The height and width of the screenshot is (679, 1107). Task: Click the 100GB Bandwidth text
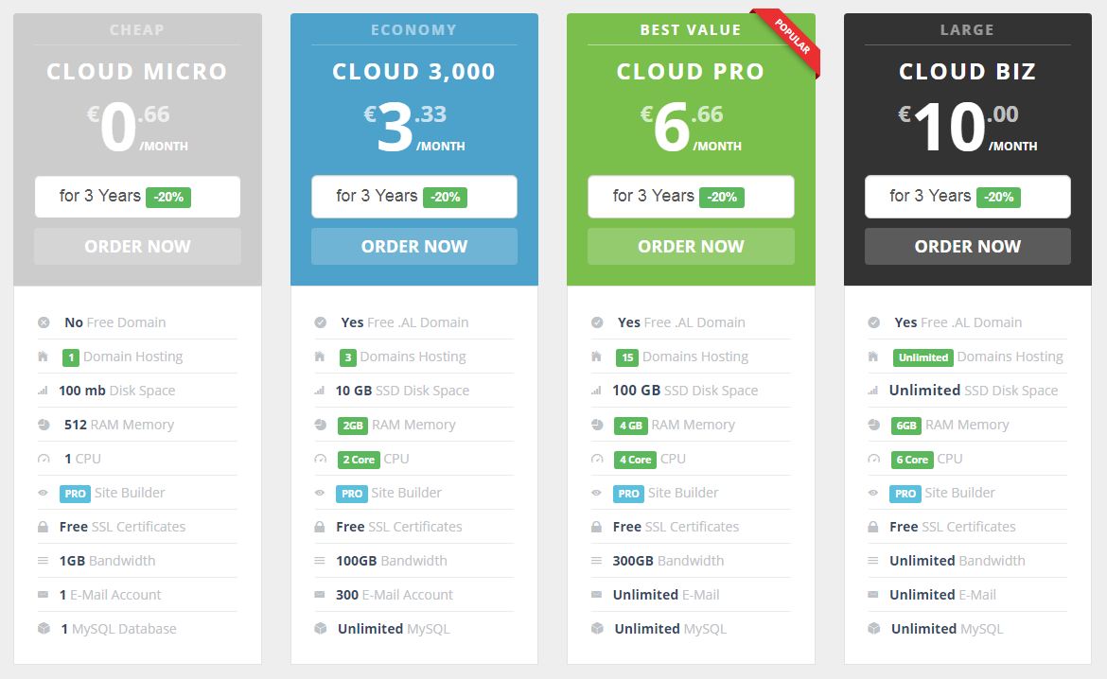391,561
